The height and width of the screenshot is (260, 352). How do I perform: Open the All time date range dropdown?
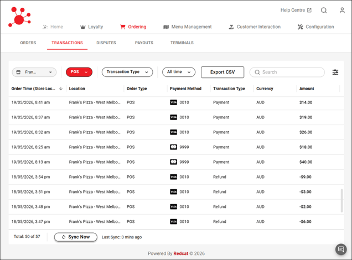[x=179, y=72]
